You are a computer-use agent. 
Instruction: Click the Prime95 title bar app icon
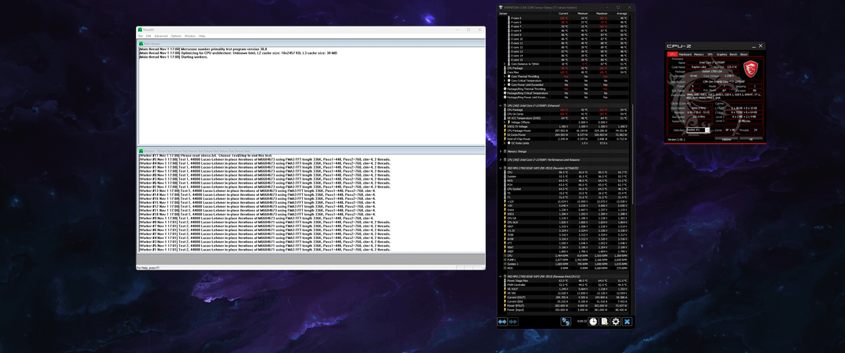click(x=140, y=30)
